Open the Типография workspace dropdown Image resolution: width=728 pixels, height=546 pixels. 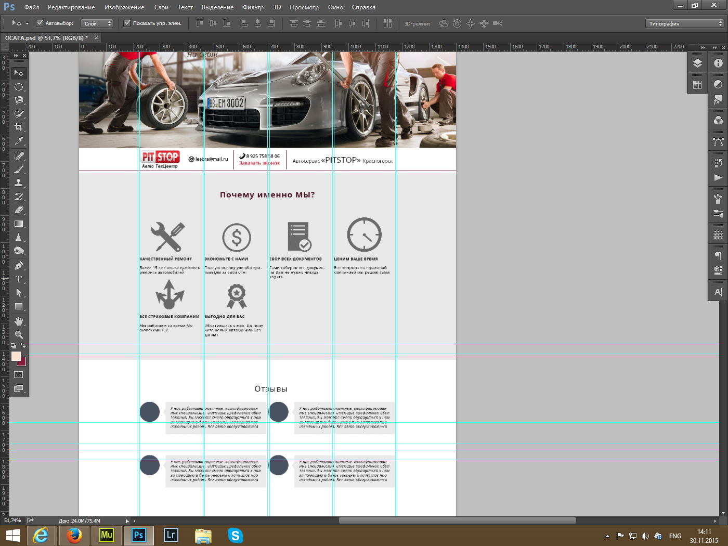coord(685,23)
